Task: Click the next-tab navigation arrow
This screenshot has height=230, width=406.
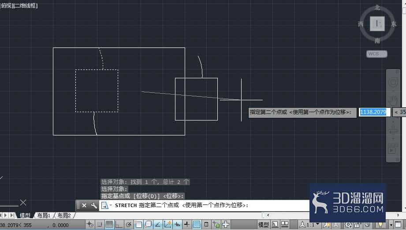Action: [x=6, y=215]
